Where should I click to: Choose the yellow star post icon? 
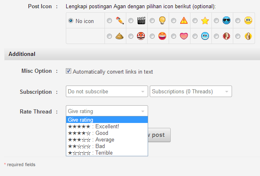click(x=205, y=20)
